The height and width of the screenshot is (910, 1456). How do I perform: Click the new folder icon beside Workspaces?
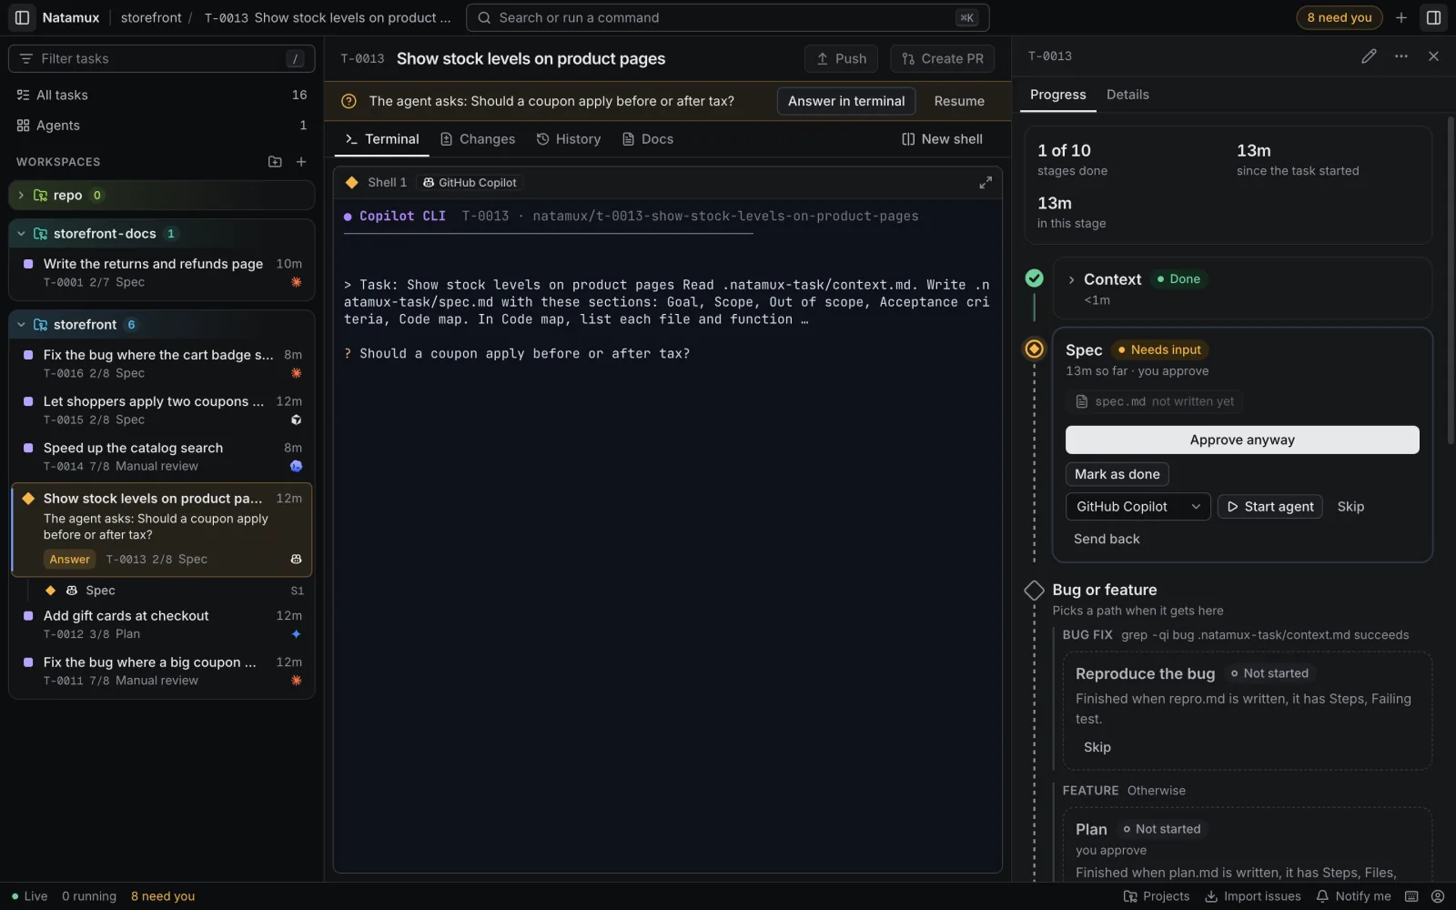[275, 162]
